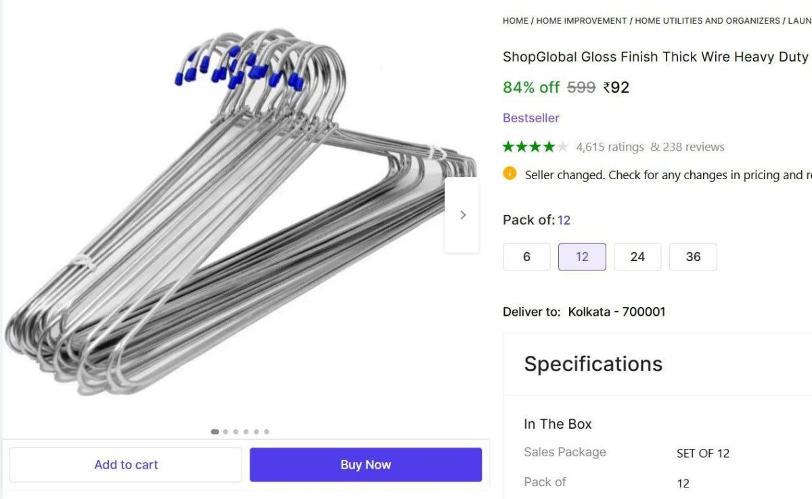Click Add to cart button
This screenshot has height=499, width=812.
(126, 465)
